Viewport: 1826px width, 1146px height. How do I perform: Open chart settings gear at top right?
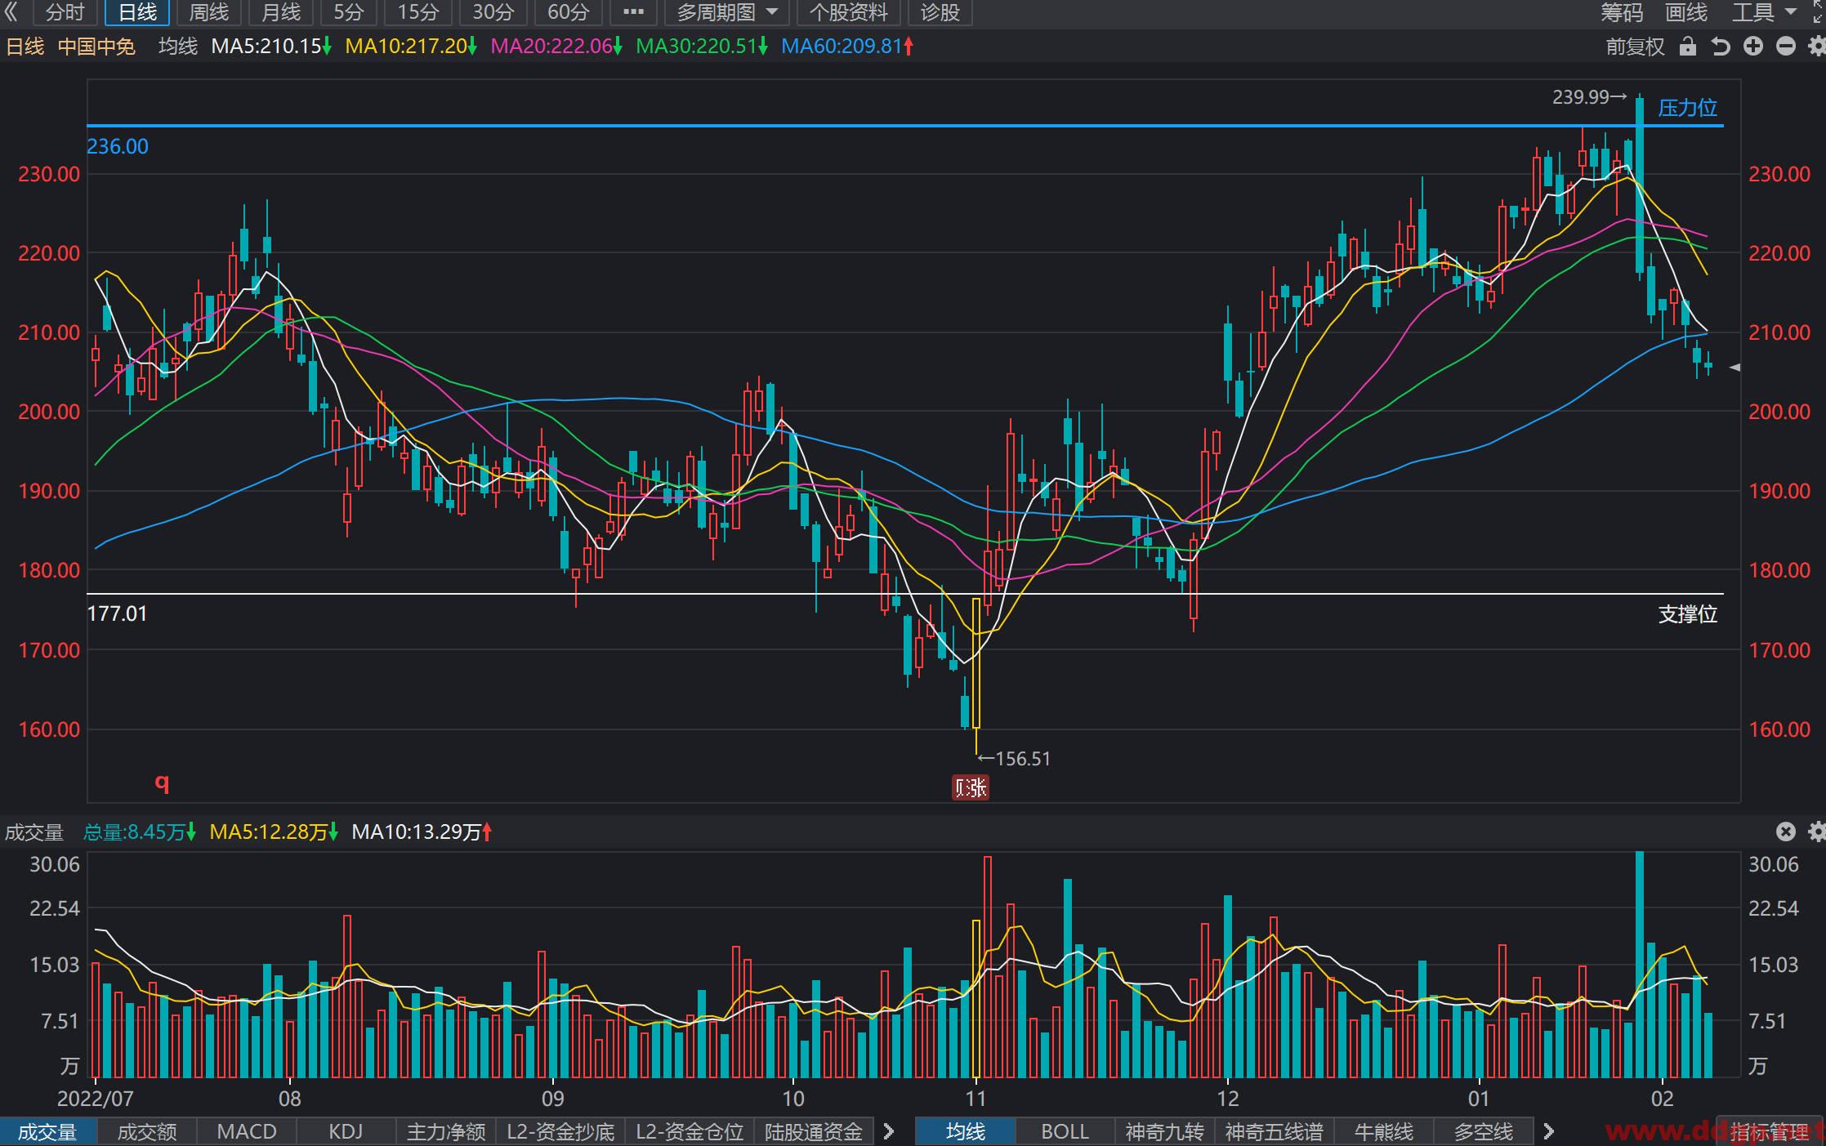pyautogui.click(x=1817, y=47)
